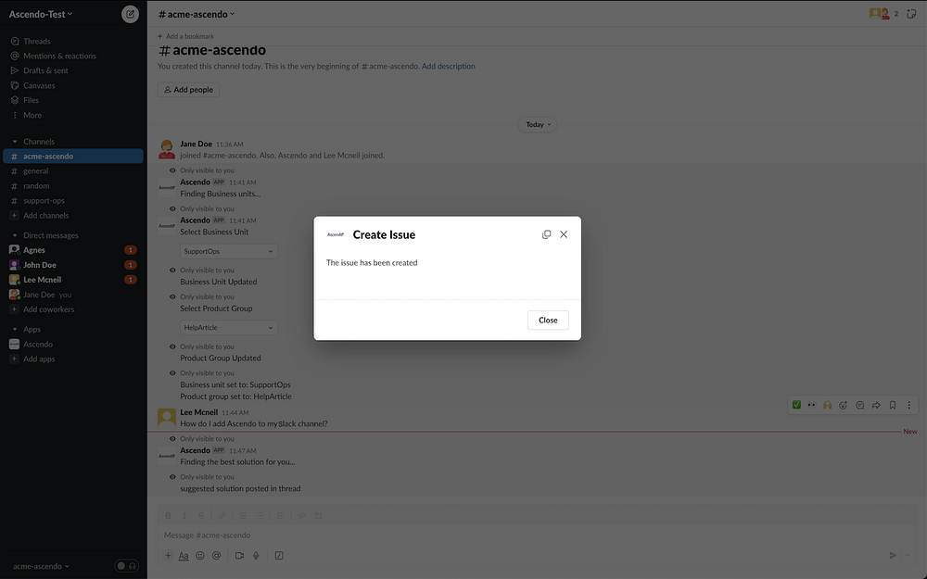
Task: Open Drafts & sent
Action: [45, 71]
